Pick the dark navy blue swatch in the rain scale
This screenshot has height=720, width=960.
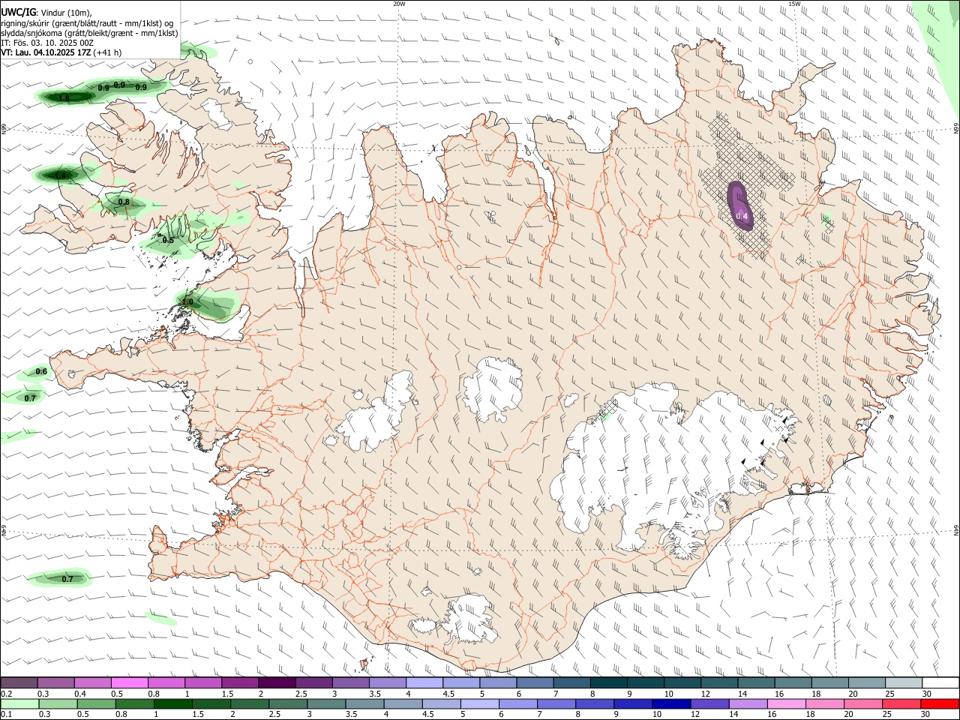tap(670, 703)
